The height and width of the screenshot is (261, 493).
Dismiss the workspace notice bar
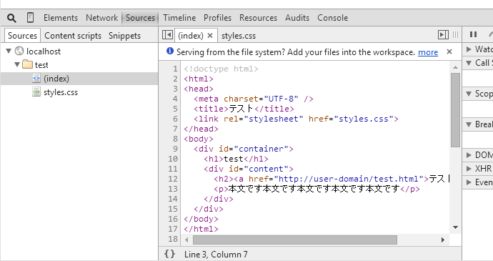coord(449,51)
